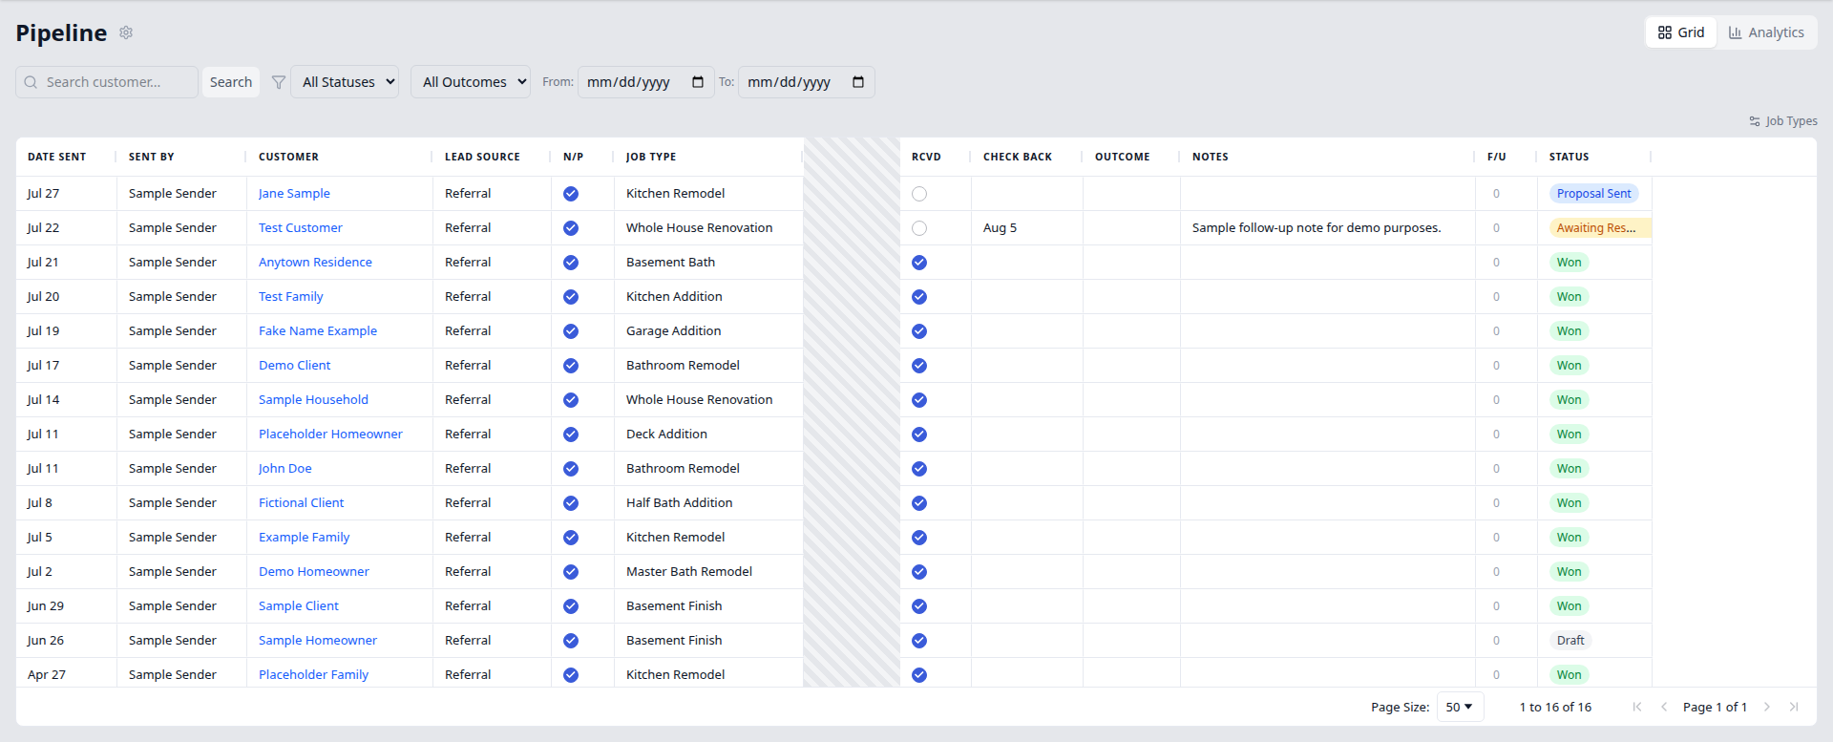1833x742 pixels.
Task: Open Jane Sample customer link
Action: click(294, 193)
